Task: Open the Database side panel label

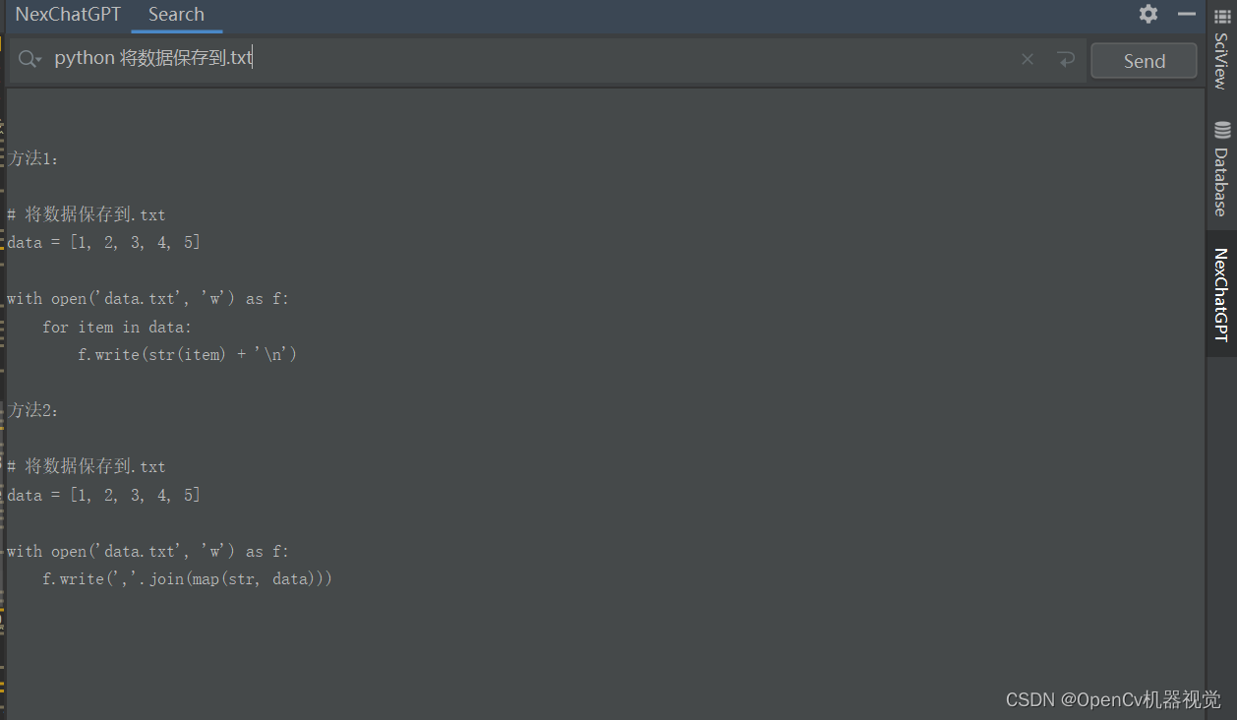Action: coord(1221,182)
